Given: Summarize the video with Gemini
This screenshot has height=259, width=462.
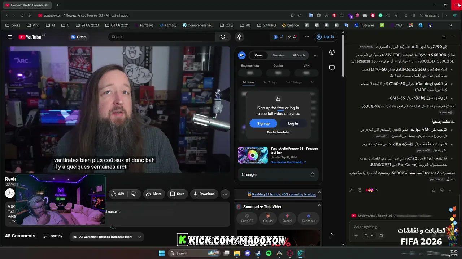Looking at the screenshot, I should [x=287, y=218].
